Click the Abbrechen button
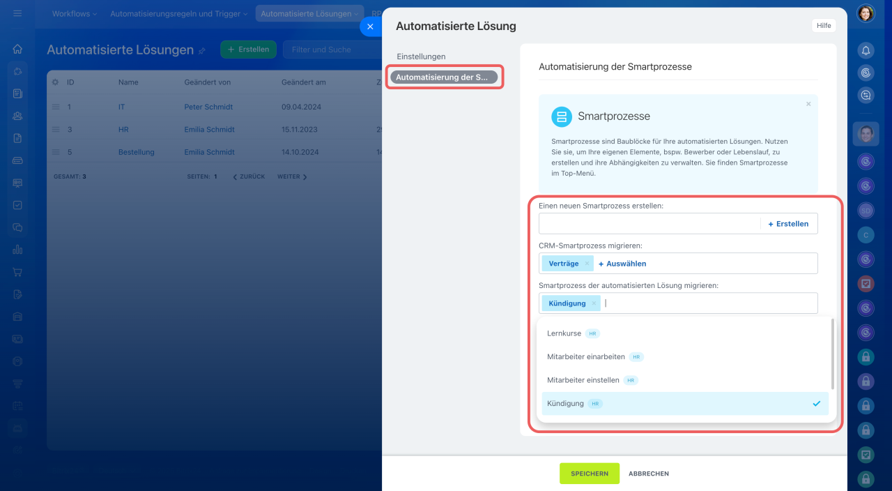Image resolution: width=892 pixels, height=491 pixels. (x=649, y=474)
